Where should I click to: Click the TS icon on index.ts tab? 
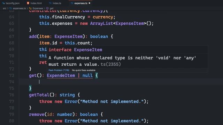(50, 3)
